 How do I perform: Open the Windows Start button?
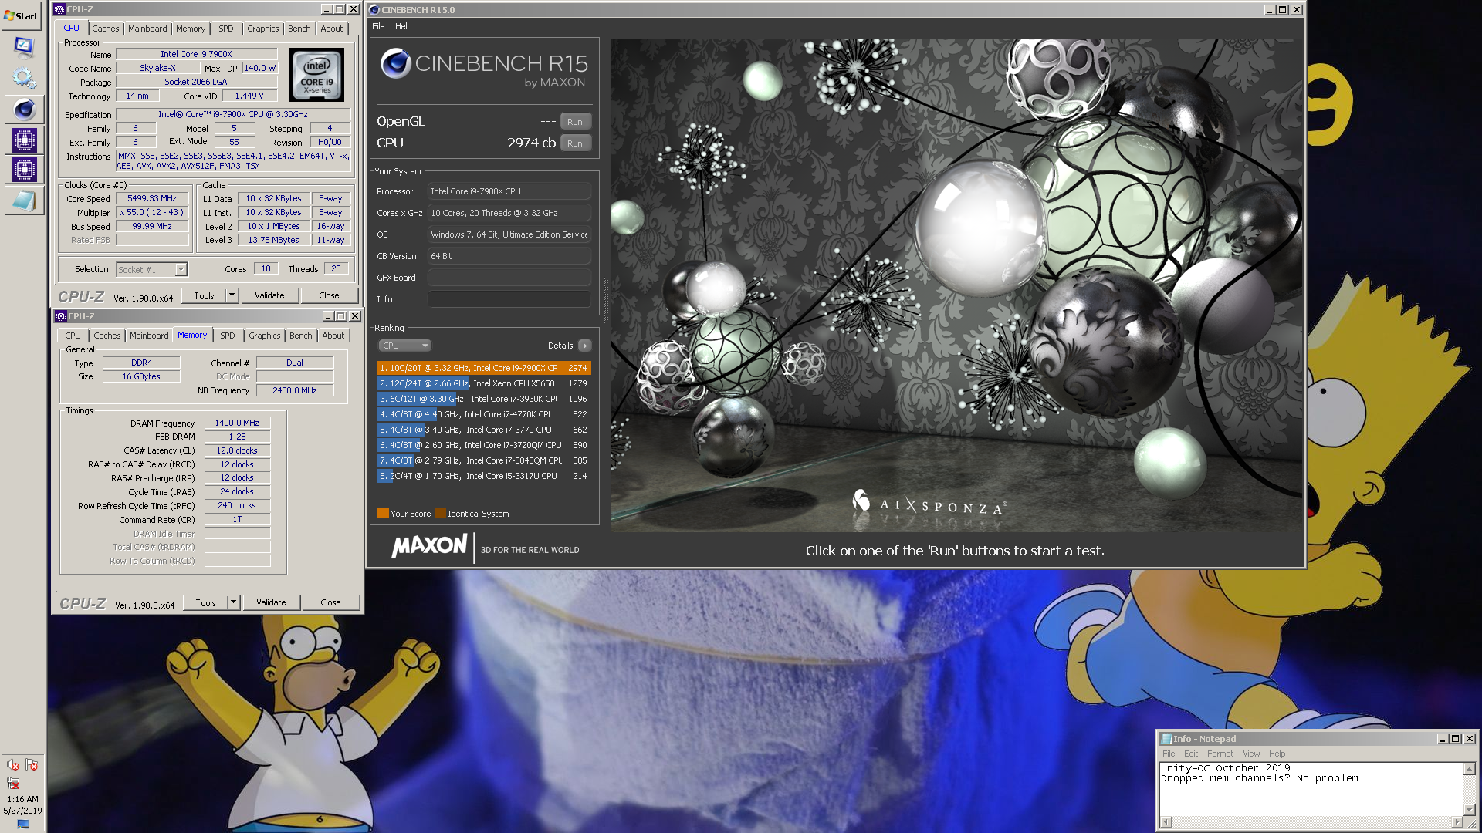point(22,15)
